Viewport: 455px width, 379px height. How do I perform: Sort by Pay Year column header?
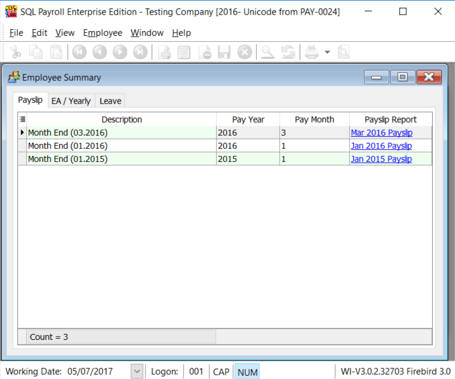pos(248,119)
